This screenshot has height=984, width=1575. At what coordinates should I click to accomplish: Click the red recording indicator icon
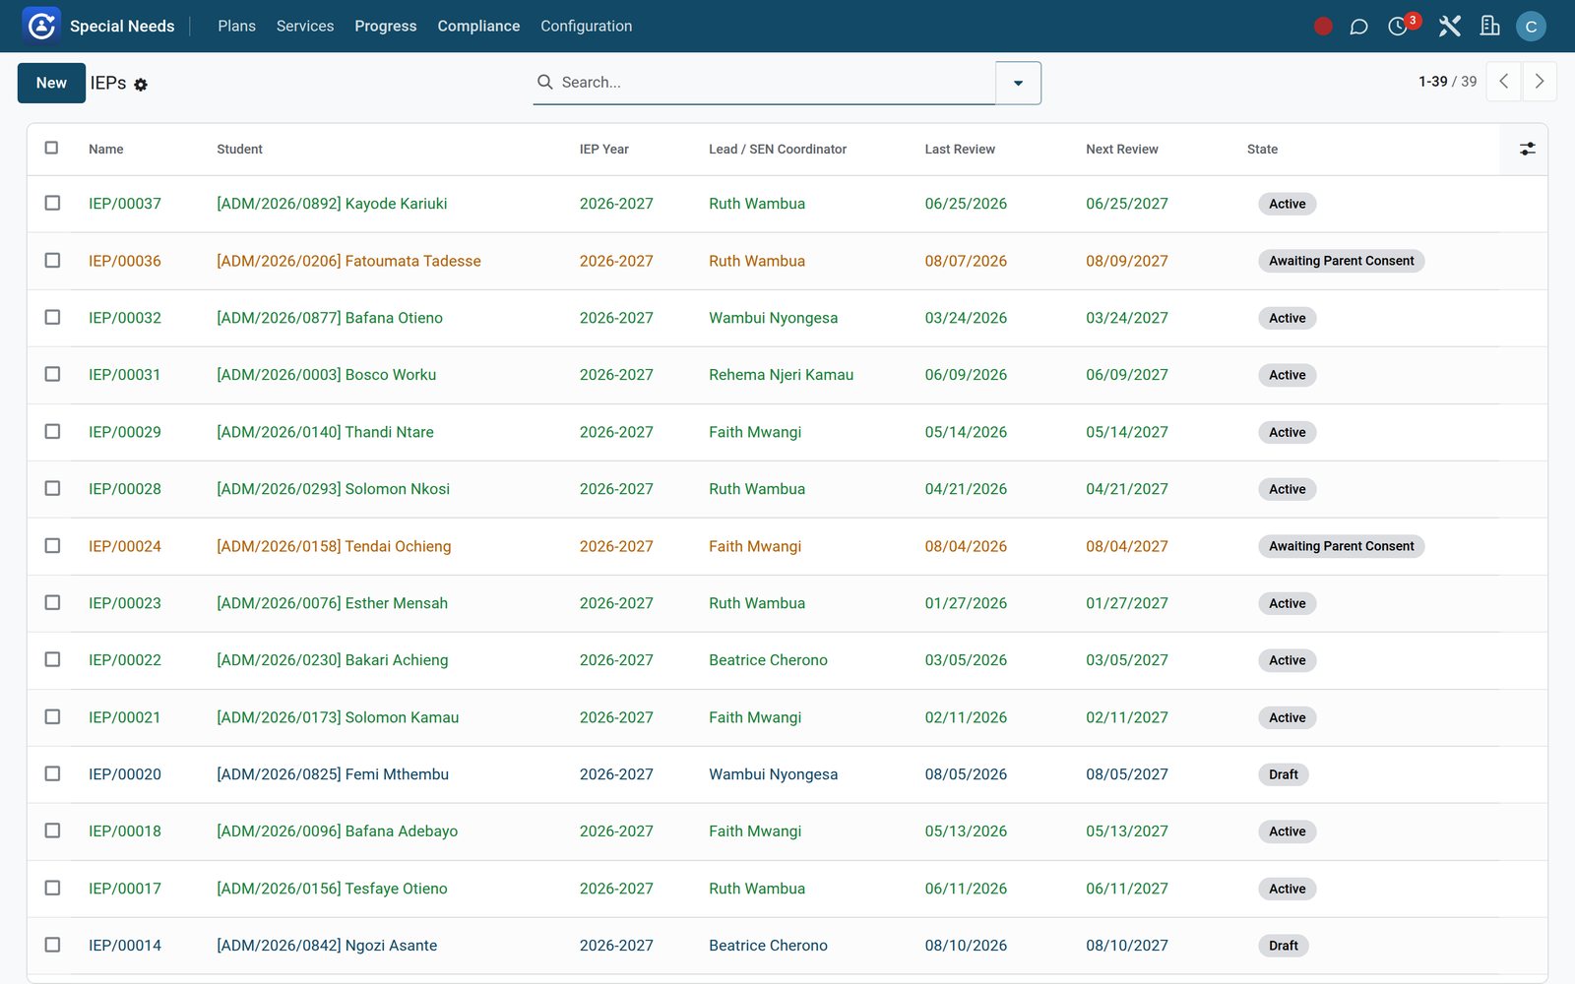pos(1323,27)
